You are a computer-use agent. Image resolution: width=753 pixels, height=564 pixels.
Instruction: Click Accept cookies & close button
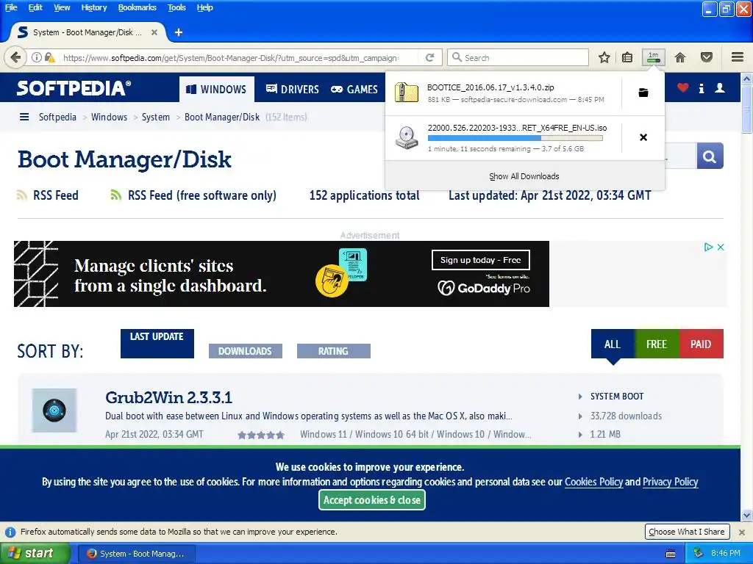click(x=371, y=500)
